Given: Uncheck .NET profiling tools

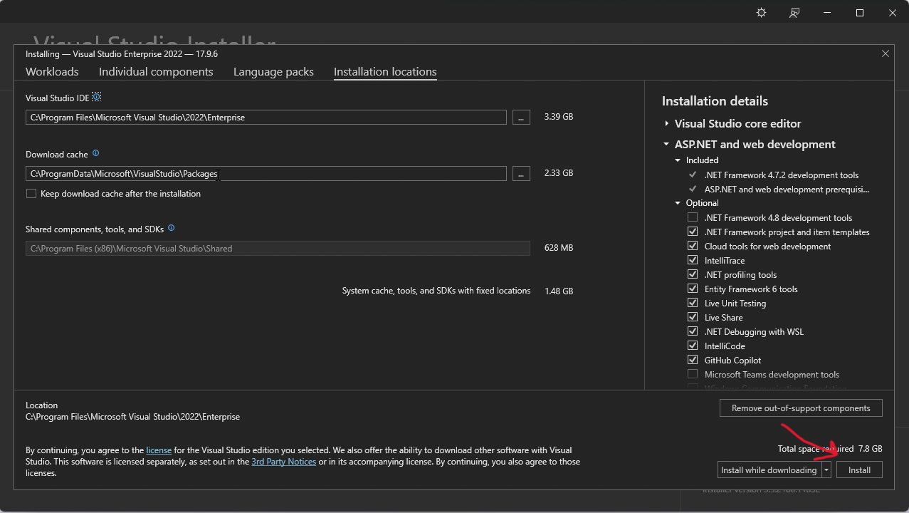Looking at the screenshot, I should click(x=693, y=274).
